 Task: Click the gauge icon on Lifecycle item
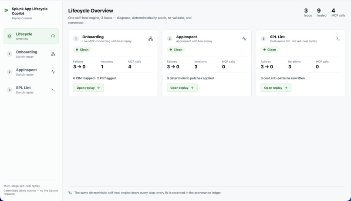[x=53, y=36]
